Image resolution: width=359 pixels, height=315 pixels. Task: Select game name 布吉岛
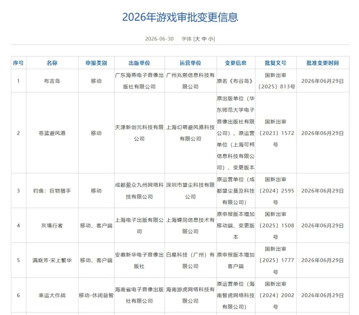pos(52,81)
